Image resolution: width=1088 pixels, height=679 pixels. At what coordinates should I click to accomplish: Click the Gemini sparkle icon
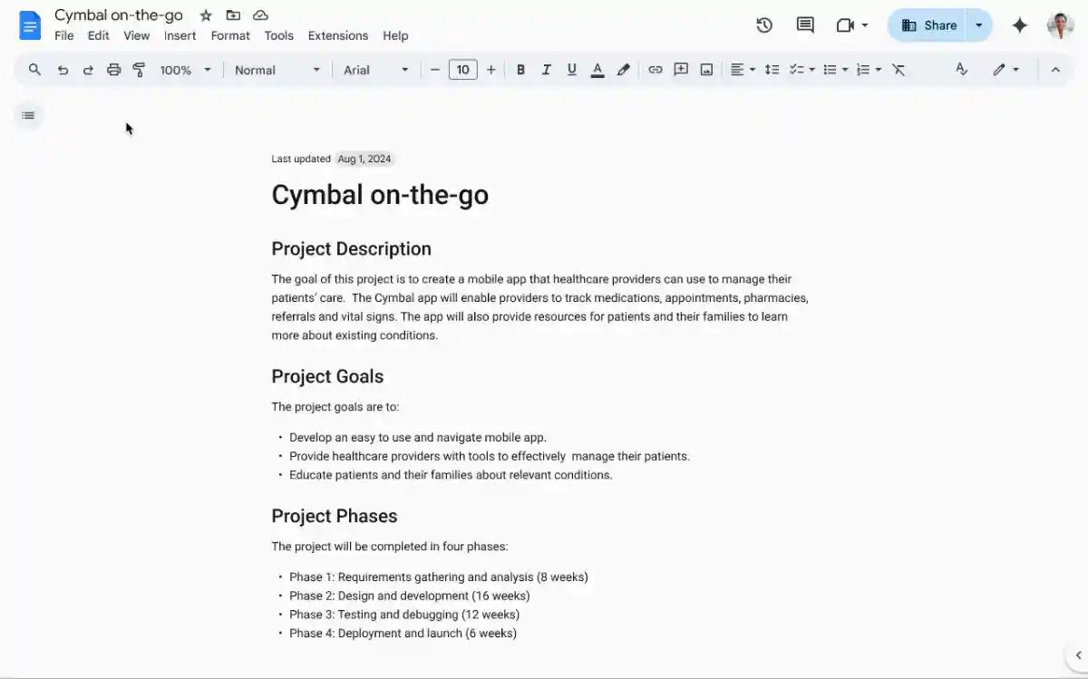point(1020,25)
